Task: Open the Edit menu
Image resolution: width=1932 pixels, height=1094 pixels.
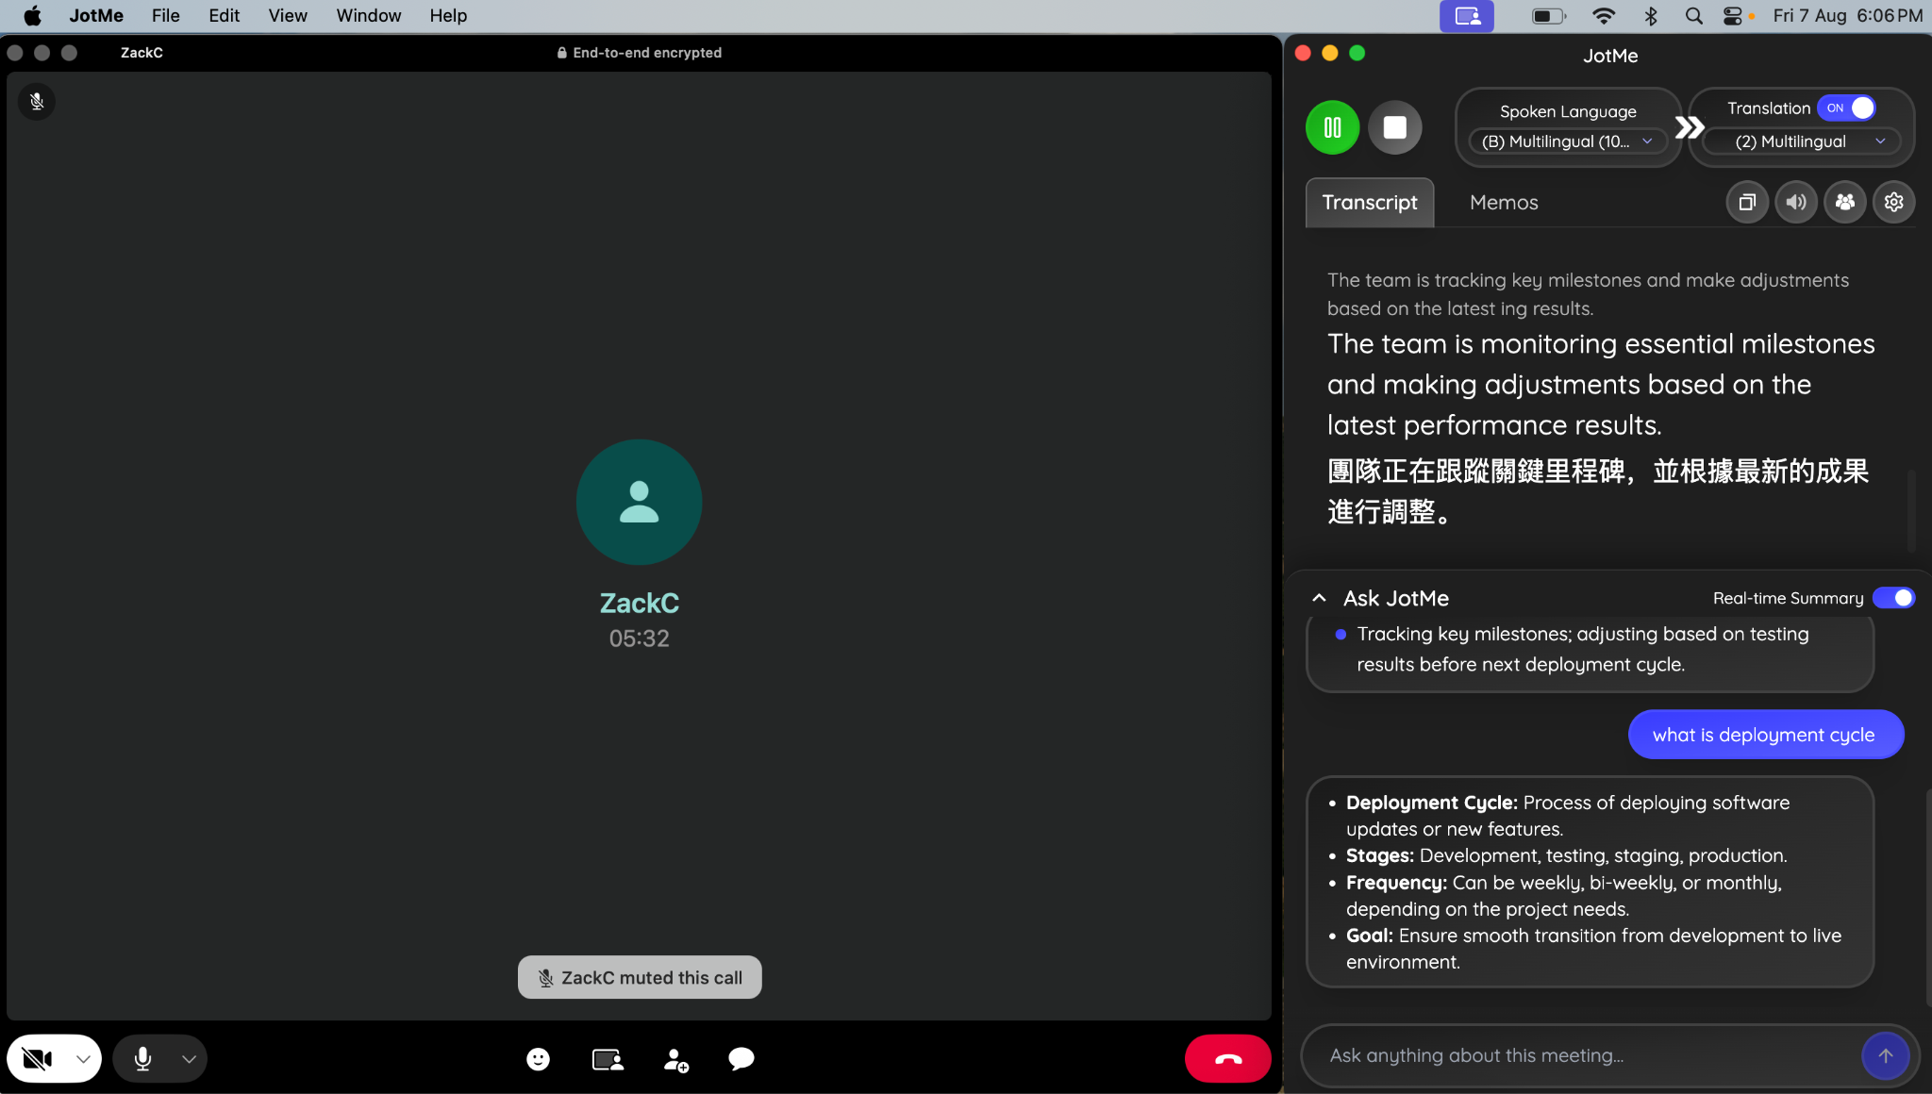Action: (x=225, y=16)
